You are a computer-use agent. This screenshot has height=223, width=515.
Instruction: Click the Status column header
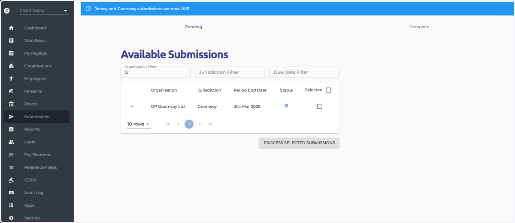286,90
